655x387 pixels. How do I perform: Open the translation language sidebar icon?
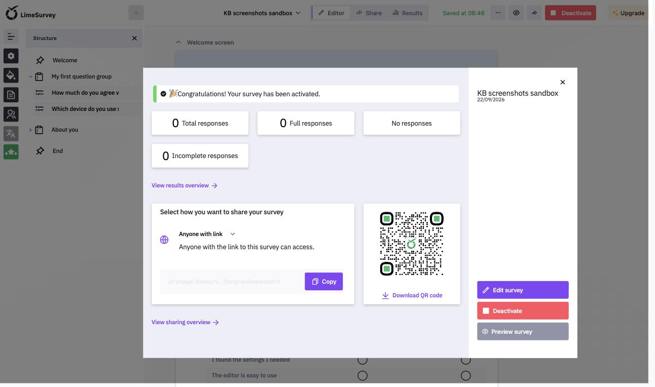point(11,134)
